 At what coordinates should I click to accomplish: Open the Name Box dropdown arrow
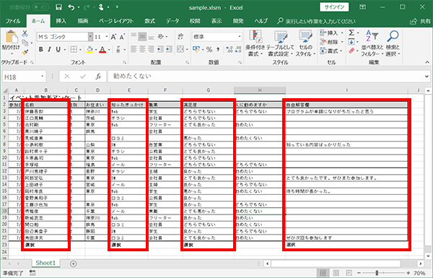tap(43, 77)
